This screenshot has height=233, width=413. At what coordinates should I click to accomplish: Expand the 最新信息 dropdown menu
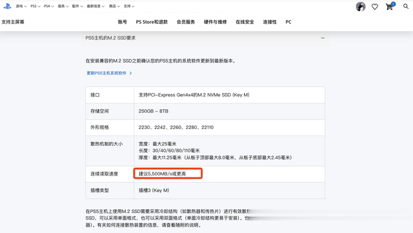click(x=96, y=6)
